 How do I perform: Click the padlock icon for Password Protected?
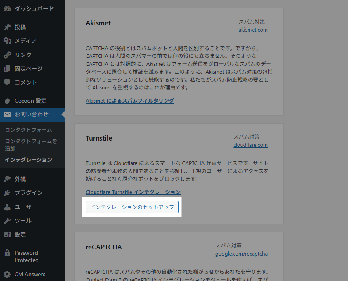pos(7,253)
